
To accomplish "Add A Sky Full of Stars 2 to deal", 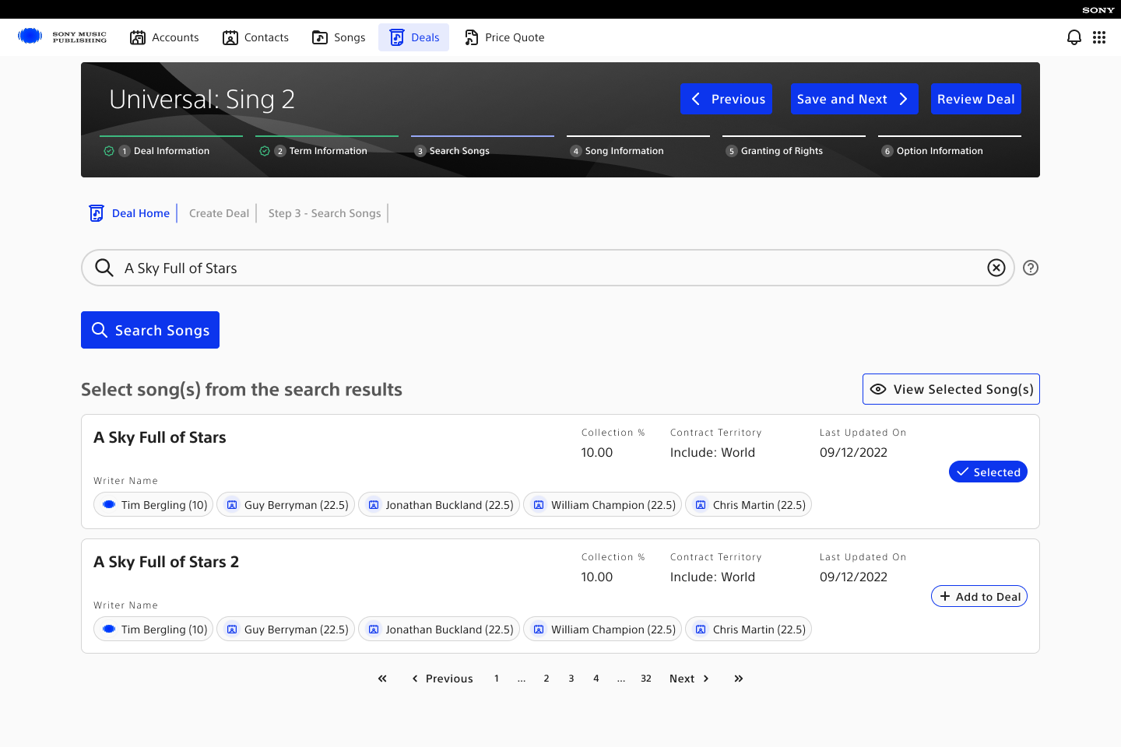I will [x=979, y=597].
